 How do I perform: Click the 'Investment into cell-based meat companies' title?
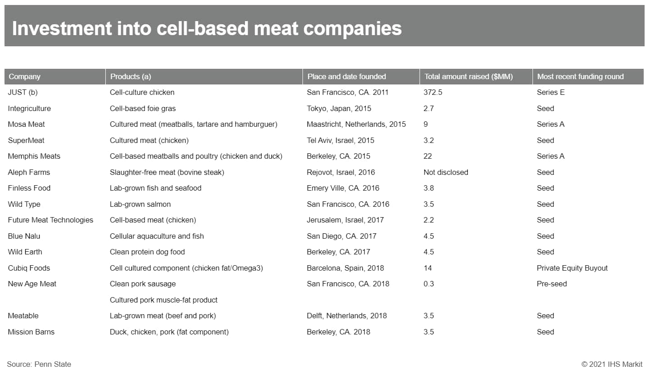pos(207,28)
